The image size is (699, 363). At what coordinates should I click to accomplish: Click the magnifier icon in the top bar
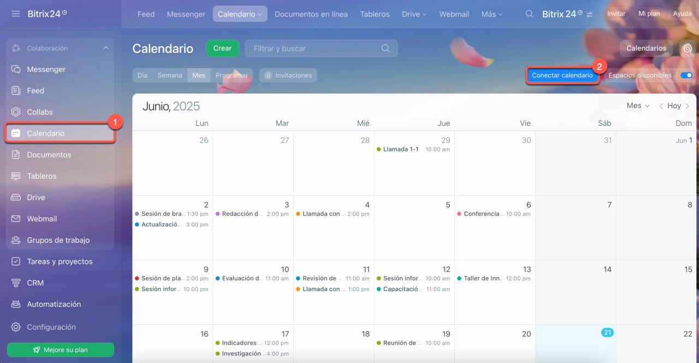click(529, 14)
